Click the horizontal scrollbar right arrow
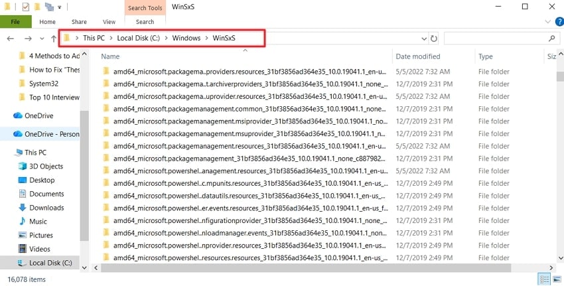The width and height of the screenshot is (564, 286). pyautogui.click(x=551, y=267)
